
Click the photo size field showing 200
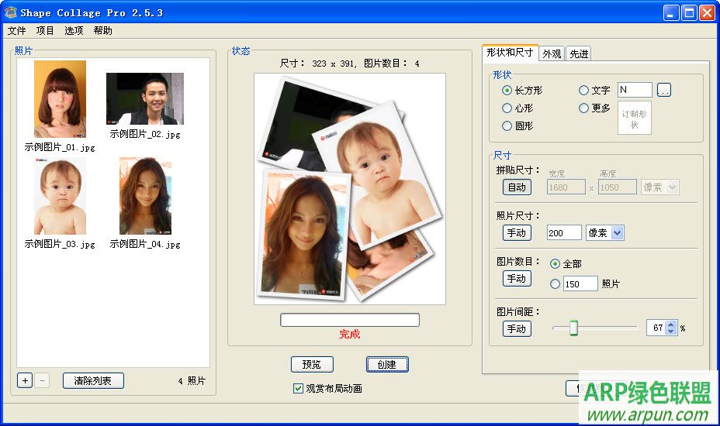(x=564, y=233)
